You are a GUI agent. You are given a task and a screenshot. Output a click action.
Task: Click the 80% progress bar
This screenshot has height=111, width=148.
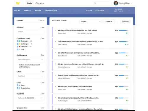tap(124, 42)
